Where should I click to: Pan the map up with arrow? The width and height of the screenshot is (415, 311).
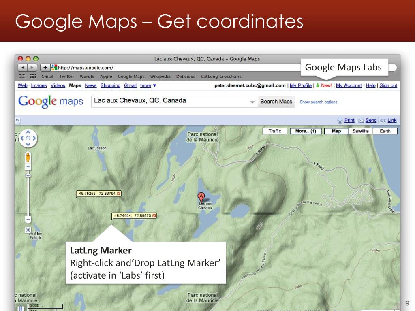(x=28, y=132)
